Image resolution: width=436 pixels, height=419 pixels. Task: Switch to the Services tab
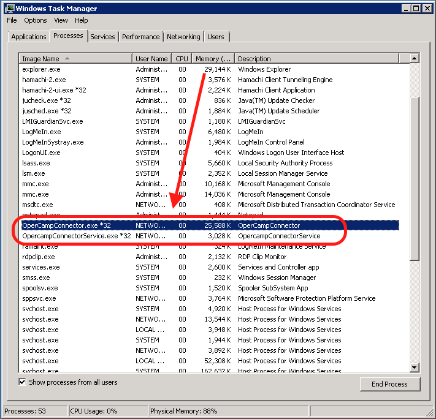(102, 37)
